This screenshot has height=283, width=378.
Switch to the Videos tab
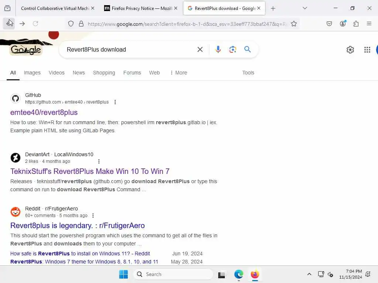coord(56,73)
